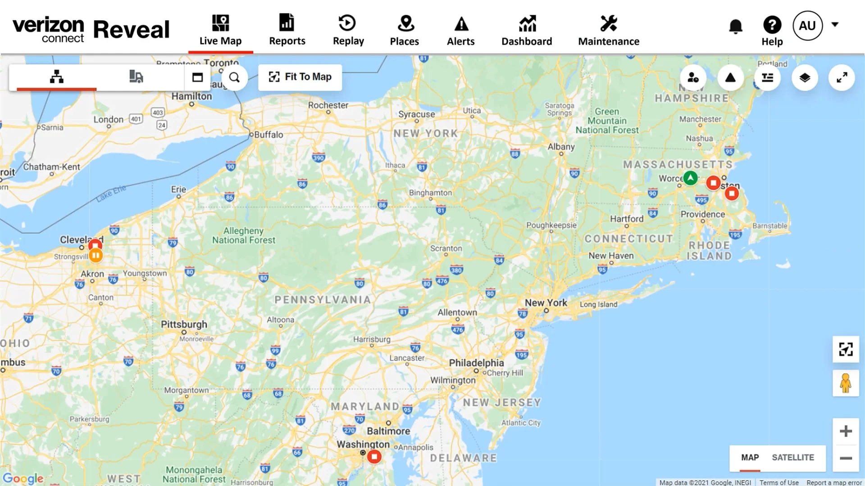Select the vehicles list tab icon
Screen dimensions: 865x486
[136, 77]
